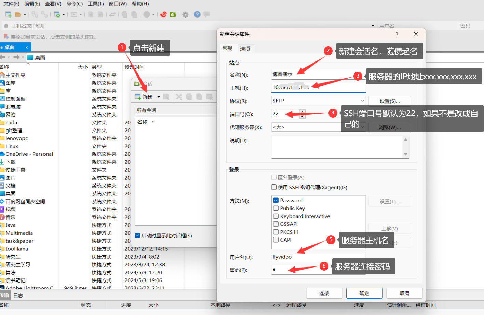Click the delete session icon in Sessions dialog
This screenshot has width=484, height=315.
(210, 97)
